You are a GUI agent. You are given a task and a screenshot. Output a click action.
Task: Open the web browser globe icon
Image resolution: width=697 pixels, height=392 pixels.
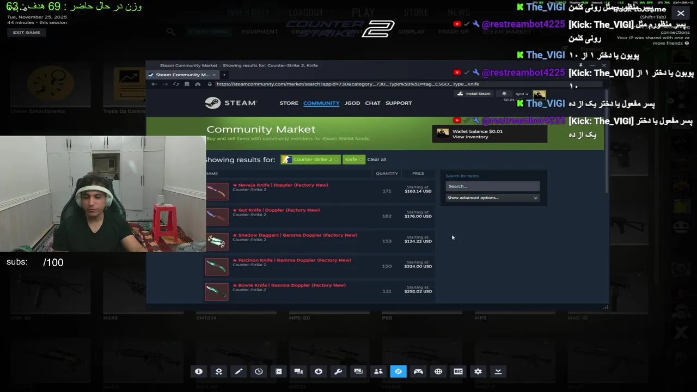coord(438,371)
